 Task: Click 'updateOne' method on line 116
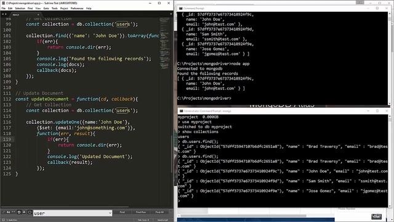click(67, 122)
